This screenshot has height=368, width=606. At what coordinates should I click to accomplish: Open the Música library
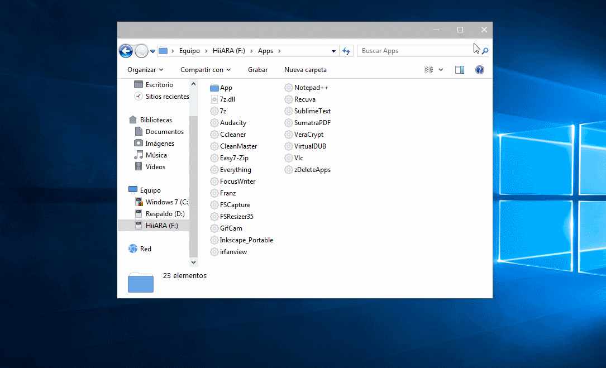coord(150,155)
